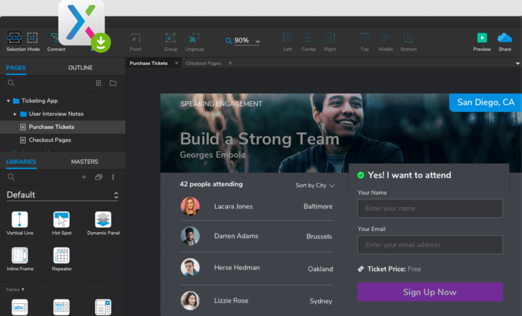This screenshot has height=316, width=522.
Task: Open the 90% zoom dropdown
Action: pos(257,41)
